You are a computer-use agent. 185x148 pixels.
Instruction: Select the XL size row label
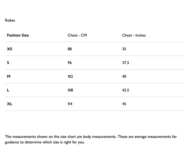[10, 104]
